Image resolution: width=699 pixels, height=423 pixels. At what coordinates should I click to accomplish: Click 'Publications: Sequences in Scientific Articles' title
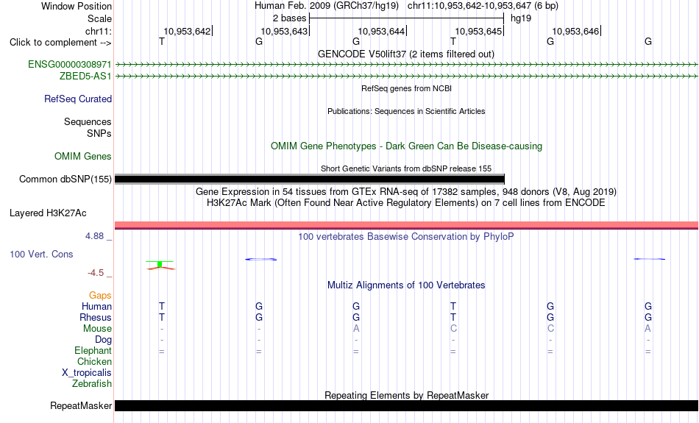(x=406, y=111)
